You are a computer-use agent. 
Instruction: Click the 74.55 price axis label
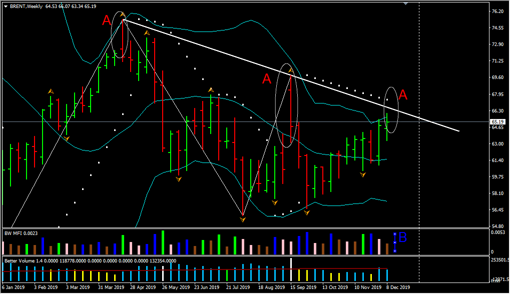point(497,28)
